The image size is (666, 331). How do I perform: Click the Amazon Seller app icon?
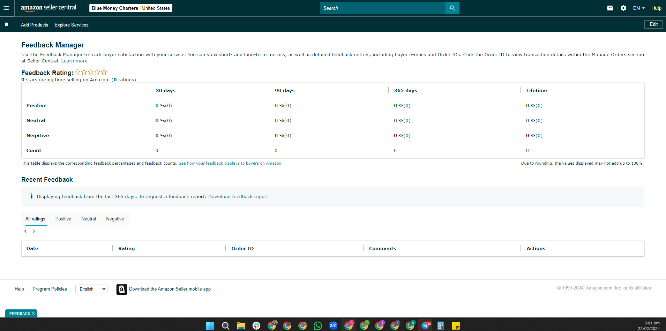[x=121, y=289]
